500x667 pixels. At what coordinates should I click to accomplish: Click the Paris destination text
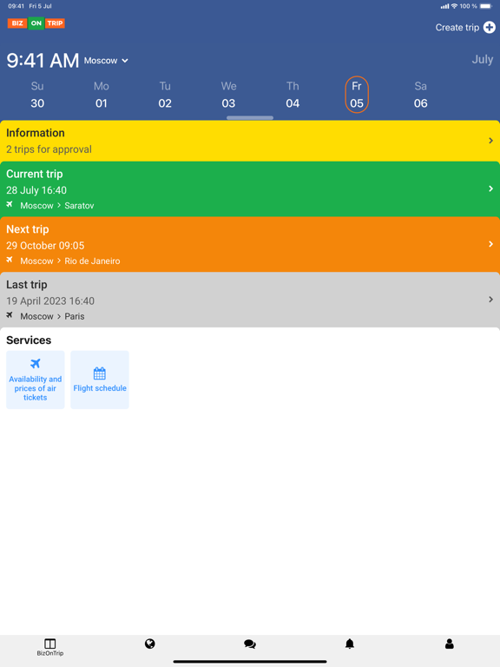[x=75, y=316]
